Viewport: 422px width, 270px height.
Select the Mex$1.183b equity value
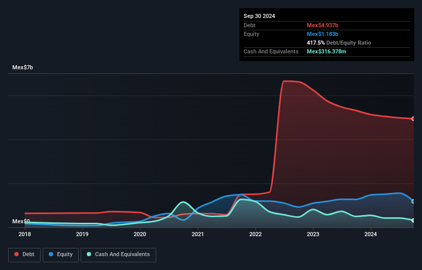322,34
